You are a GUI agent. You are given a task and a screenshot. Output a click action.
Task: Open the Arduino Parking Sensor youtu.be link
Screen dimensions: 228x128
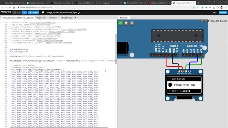48,27
